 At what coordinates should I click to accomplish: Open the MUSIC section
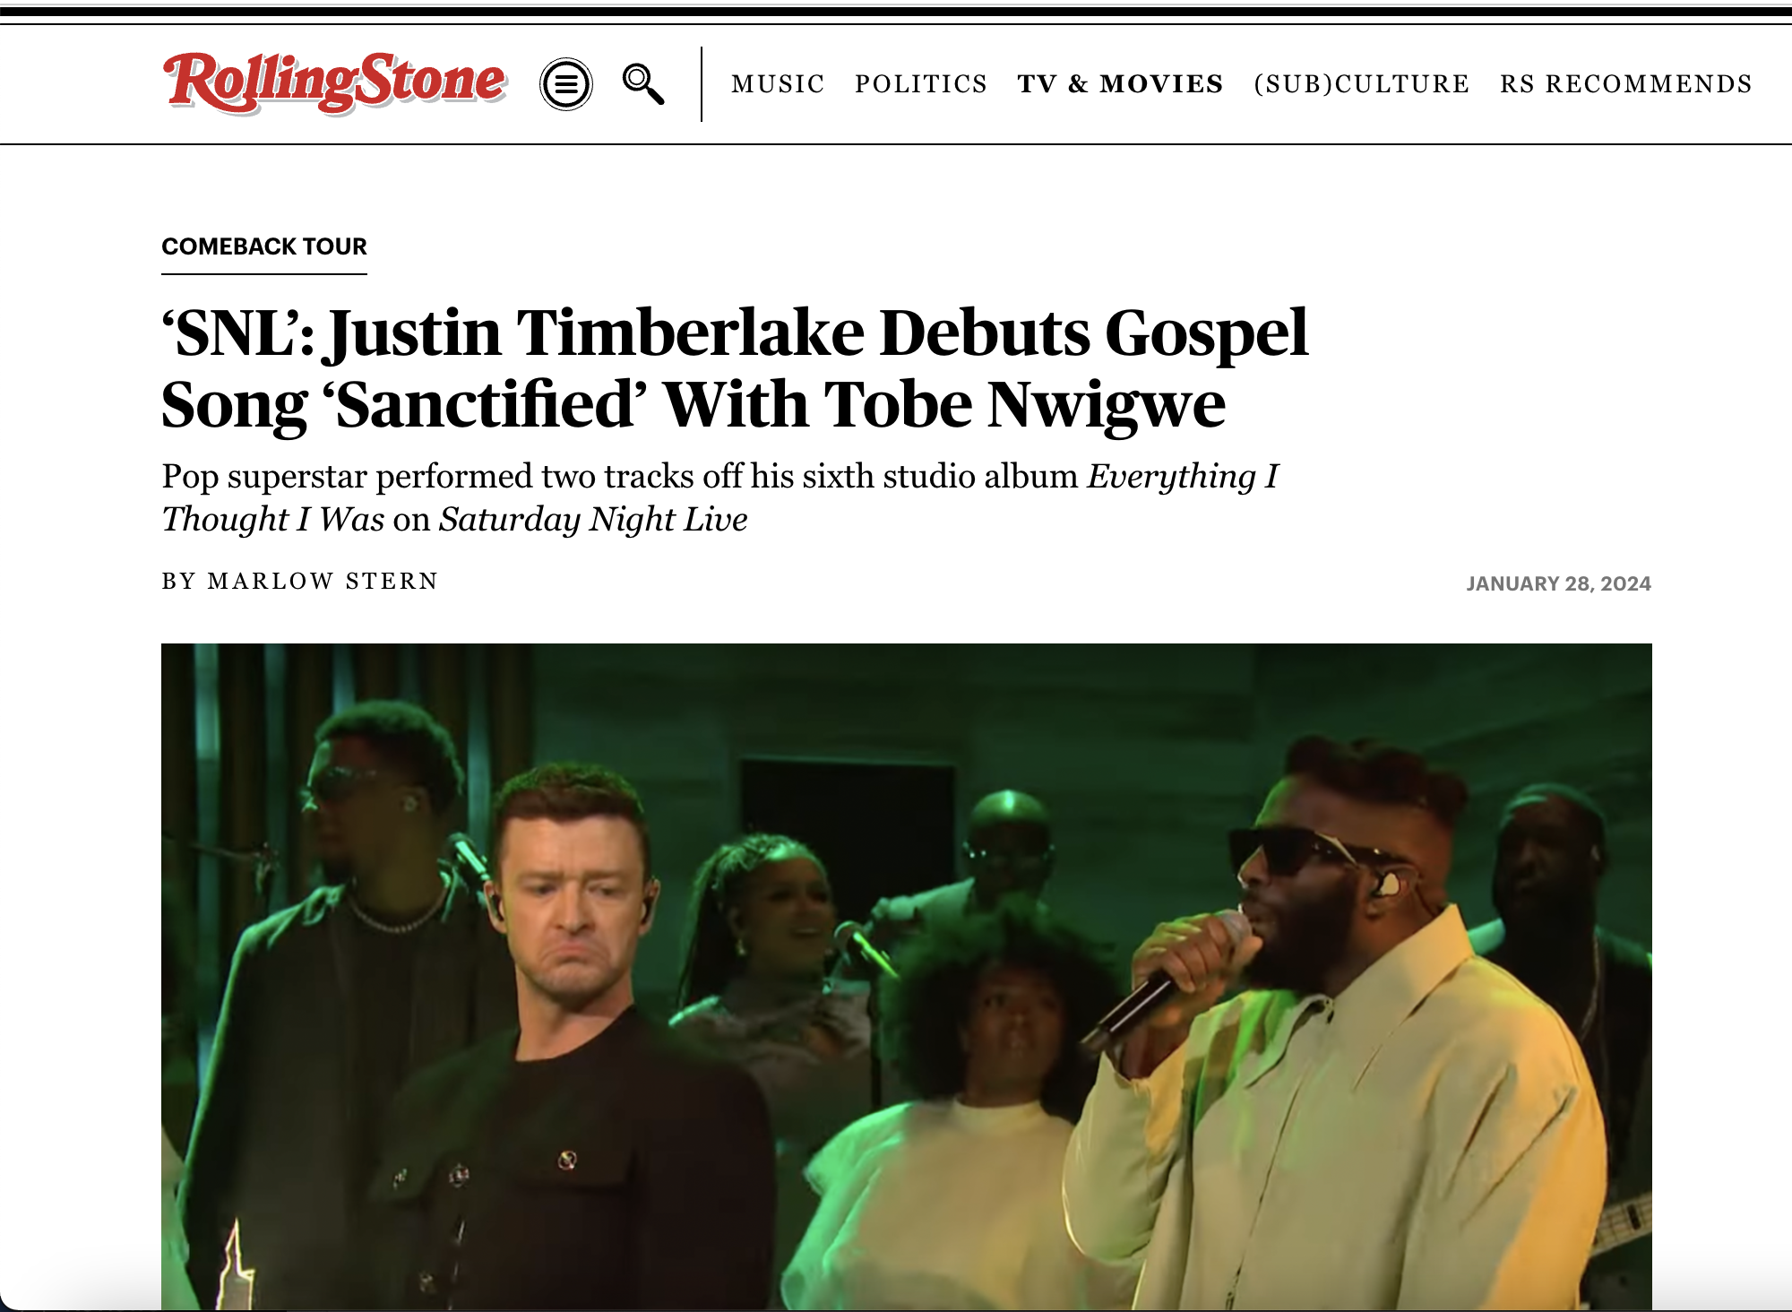778,84
